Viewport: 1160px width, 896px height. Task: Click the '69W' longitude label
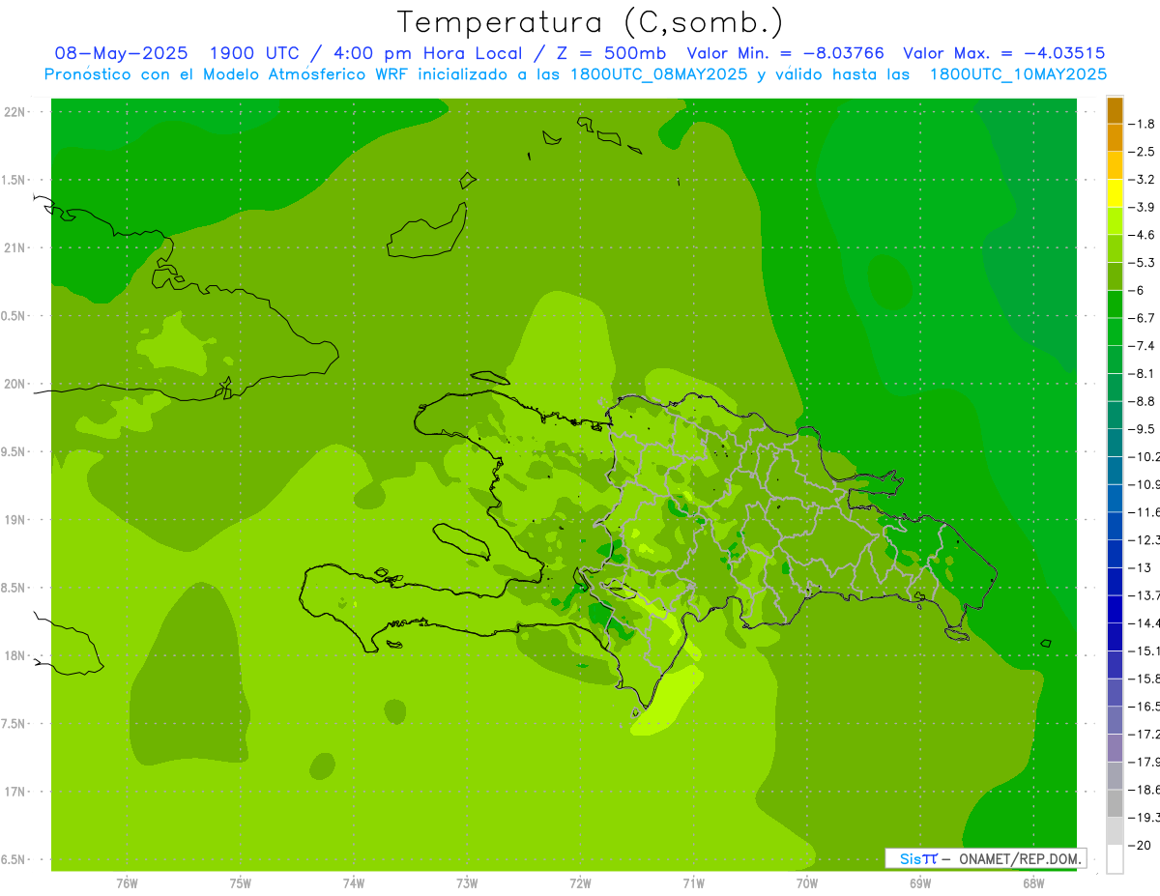click(x=920, y=883)
